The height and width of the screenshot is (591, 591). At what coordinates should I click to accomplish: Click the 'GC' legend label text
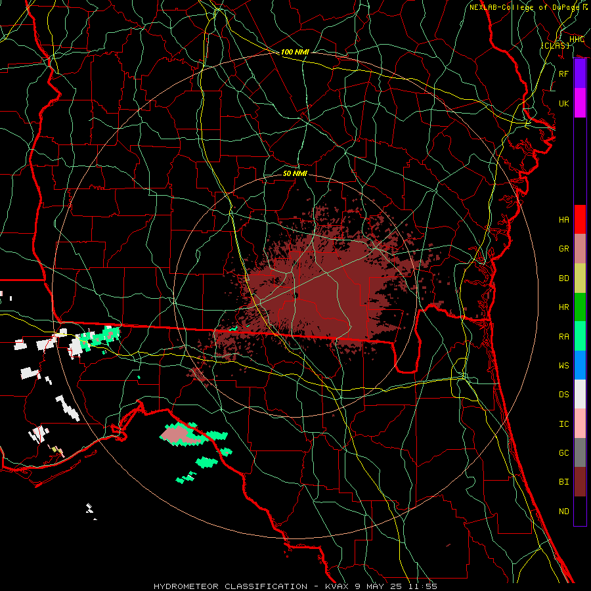pyautogui.click(x=564, y=453)
